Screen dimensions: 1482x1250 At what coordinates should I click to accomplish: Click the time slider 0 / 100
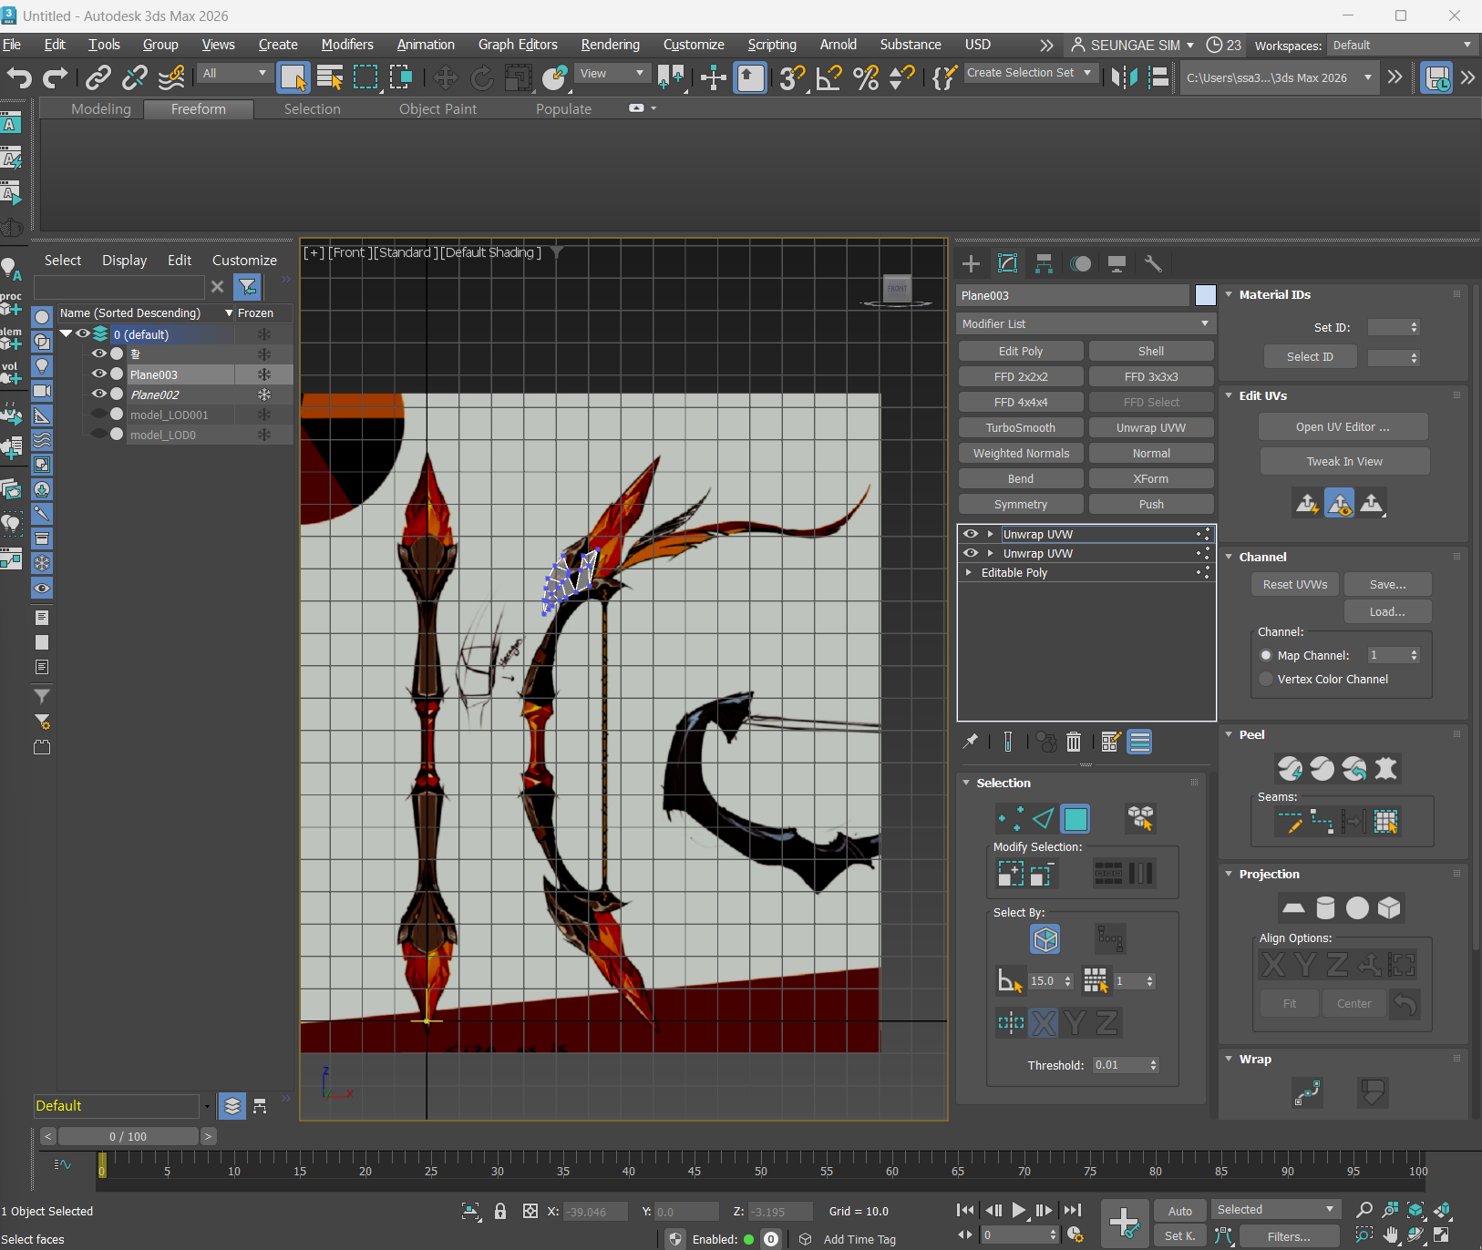(x=128, y=1136)
